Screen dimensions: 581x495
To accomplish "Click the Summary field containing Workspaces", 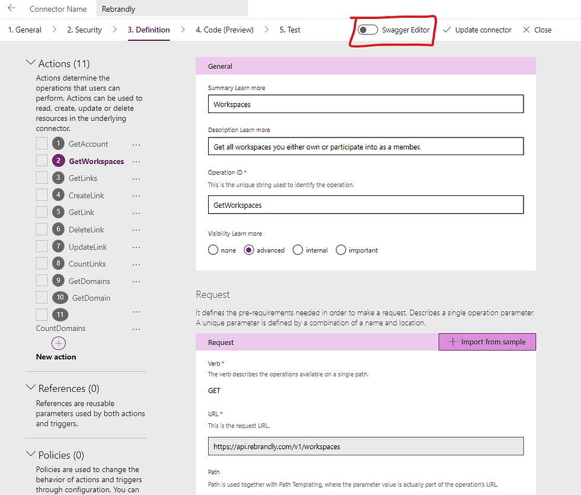I will [x=366, y=104].
